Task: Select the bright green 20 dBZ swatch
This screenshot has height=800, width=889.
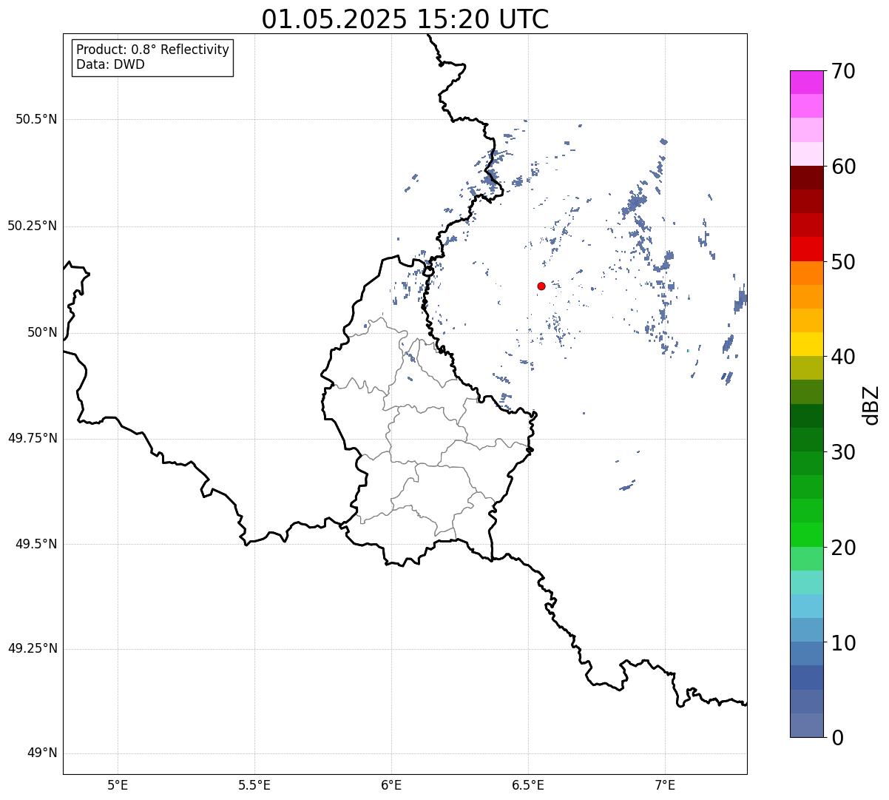Action: (807, 534)
